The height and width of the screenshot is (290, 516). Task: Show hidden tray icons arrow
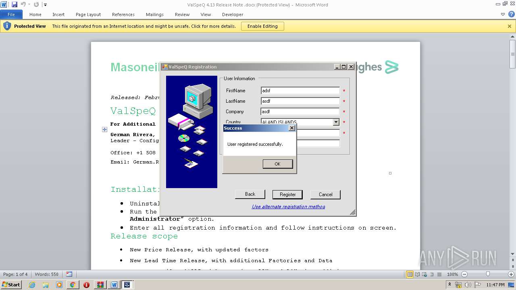coord(449,285)
